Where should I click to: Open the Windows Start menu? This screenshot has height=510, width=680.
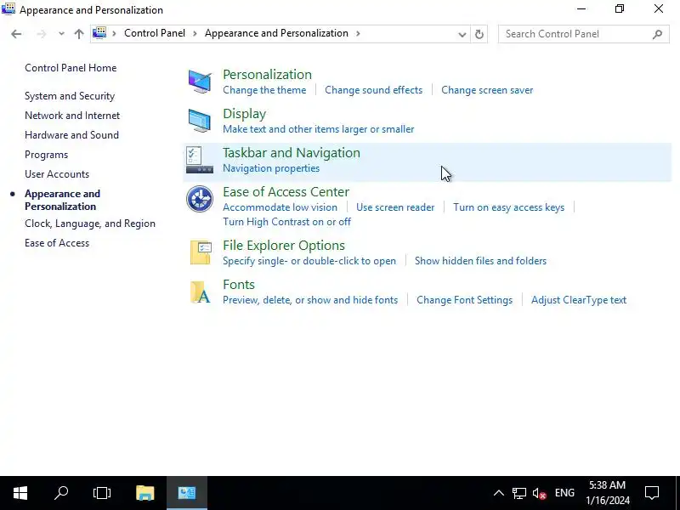point(20,493)
